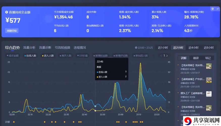The height and width of the screenshot is (126, 221).
Task: Click the time range 23:11:50~23:12:35
Action: click(190, 87)
